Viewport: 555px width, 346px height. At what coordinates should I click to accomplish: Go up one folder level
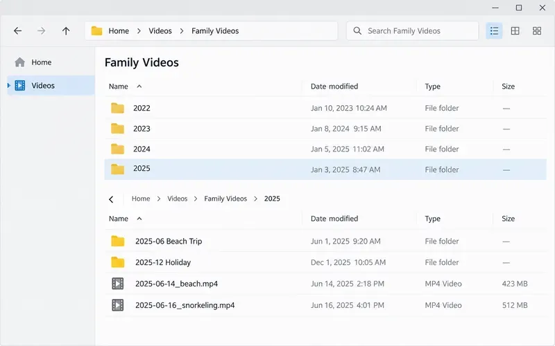66,31
